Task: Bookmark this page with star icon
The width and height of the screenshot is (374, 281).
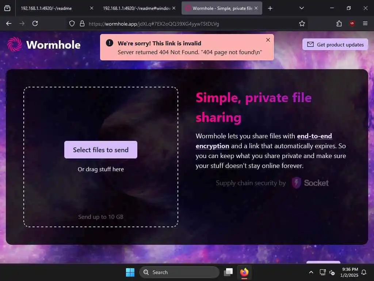Action: (302, 23)
